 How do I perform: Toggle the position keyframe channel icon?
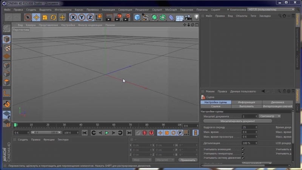160,133
